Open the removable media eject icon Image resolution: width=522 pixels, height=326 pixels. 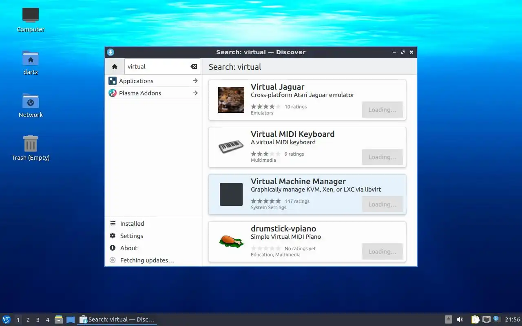(448, 319)
